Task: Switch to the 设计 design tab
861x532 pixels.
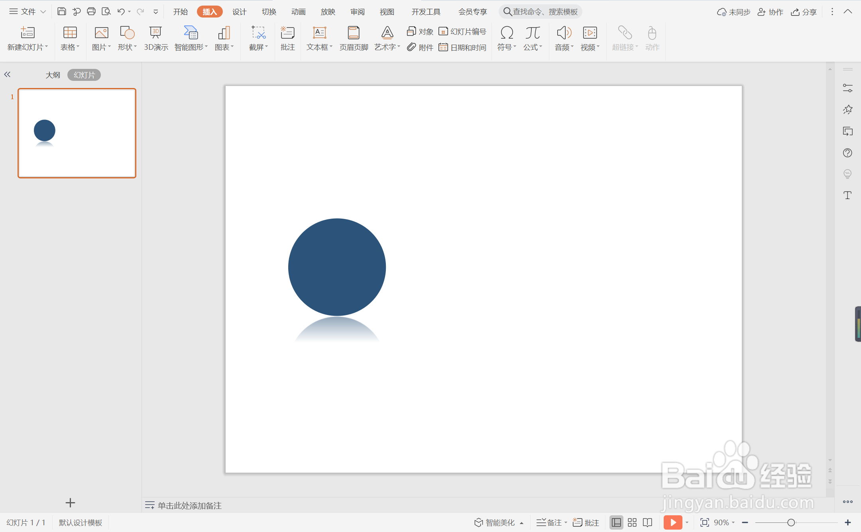Action: [239, 12]
